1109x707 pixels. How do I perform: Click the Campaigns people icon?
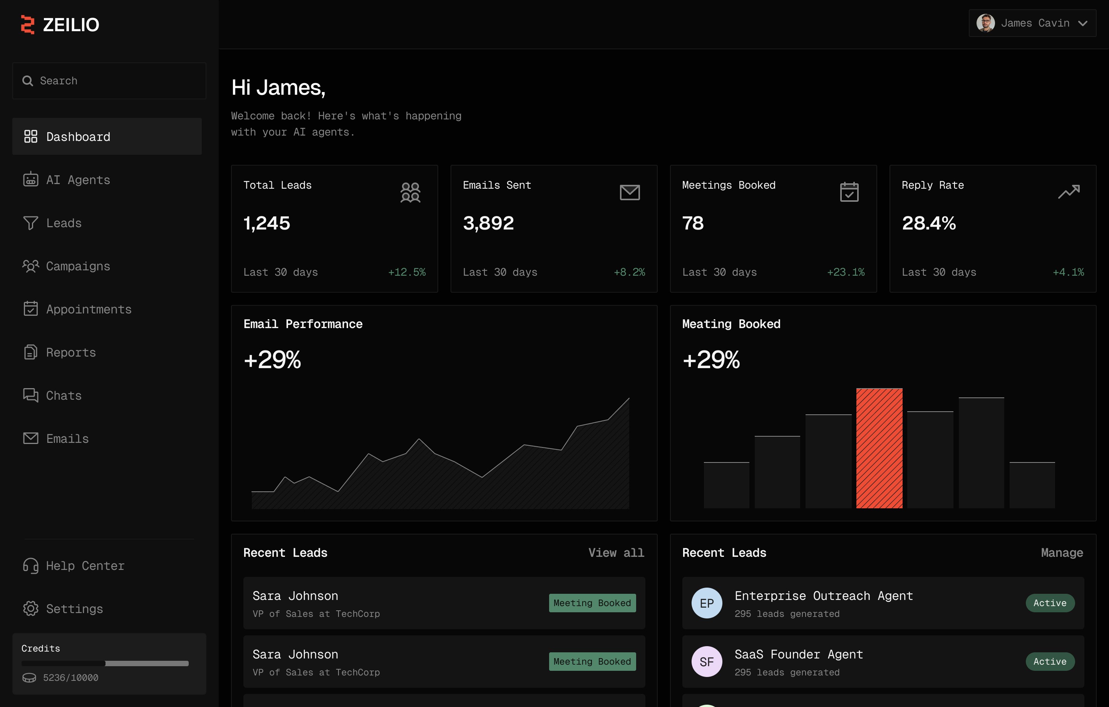[x=30, y=266]
